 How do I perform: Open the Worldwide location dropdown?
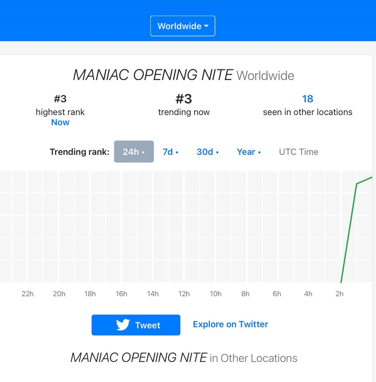(x=183, y=26)
